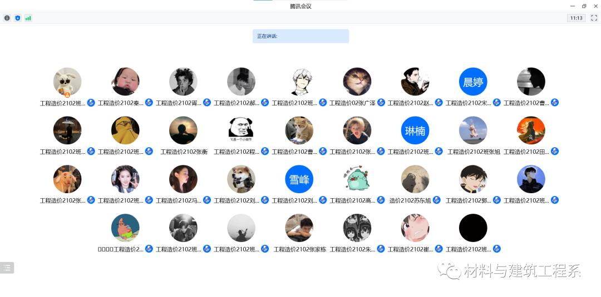Click the solid black circle avatar
601x297 pixels.
pyautogui.click(x=473, y=228)
